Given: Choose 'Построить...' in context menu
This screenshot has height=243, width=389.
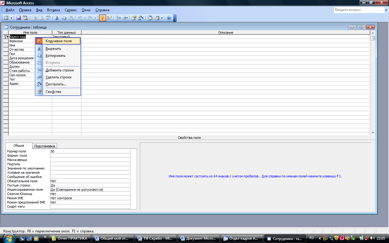Looking at the screenshot, I should tap(58, 84).
